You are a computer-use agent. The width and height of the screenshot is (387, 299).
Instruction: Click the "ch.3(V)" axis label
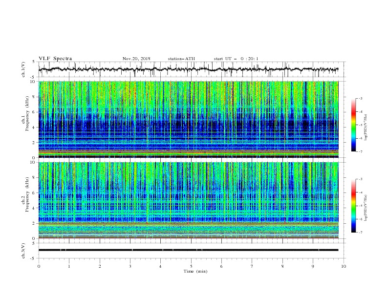click(x=23, y=251)
